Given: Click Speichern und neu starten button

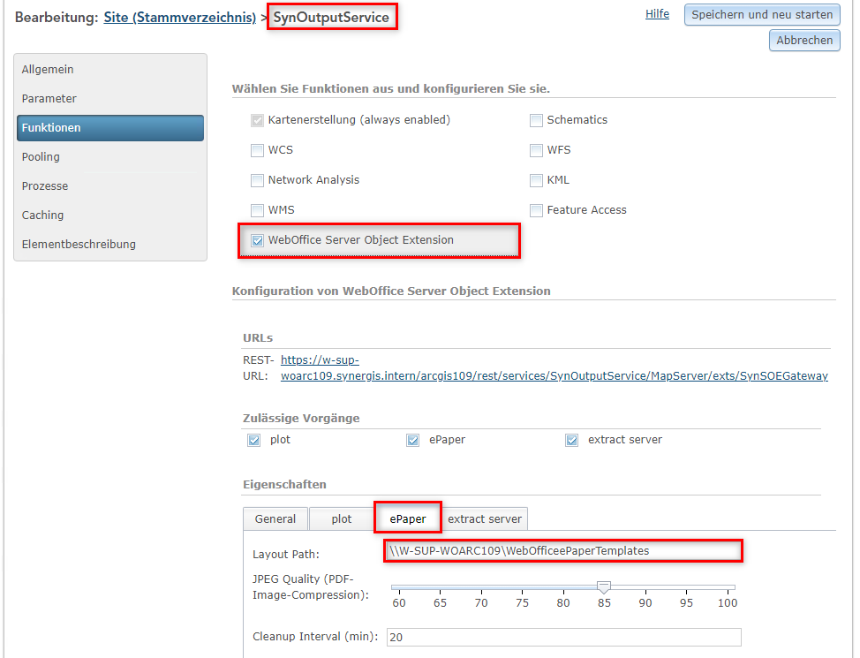Looking at the screenshot, I should click(762, 14).
